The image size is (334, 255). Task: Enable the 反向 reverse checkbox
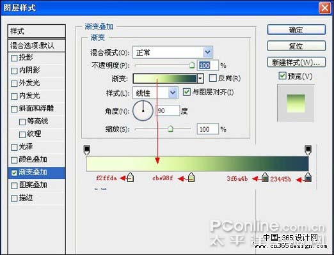pos(212,78)
